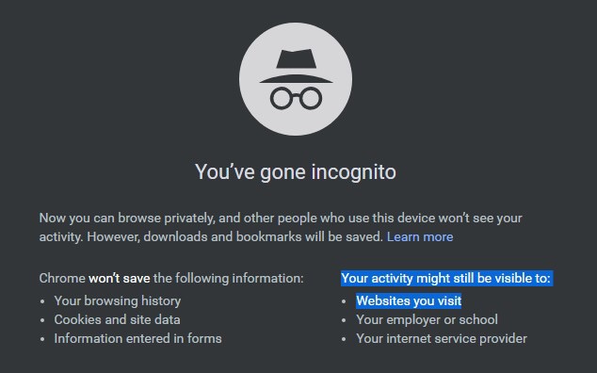The height and width of the screenshot is (373, 597).
Task: Open the Learn more link
Action: 420,236
